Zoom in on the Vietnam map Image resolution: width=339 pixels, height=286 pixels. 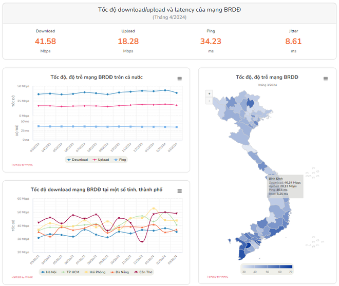coord(209,93)
